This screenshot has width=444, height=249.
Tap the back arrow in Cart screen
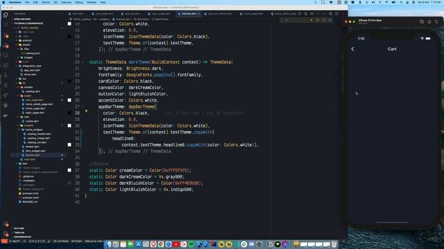coord(352,49)
